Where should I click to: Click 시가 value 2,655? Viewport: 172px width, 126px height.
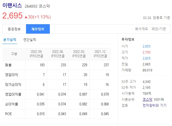pyautogui.click(x=147, y=46)
